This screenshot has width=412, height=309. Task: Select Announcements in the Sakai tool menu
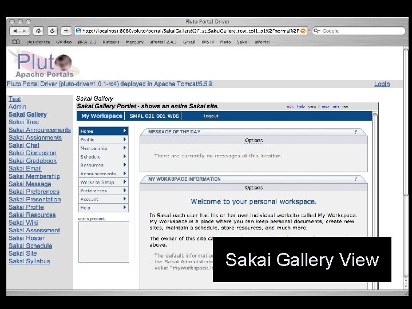pyautogui.click(x=104, y=174)
